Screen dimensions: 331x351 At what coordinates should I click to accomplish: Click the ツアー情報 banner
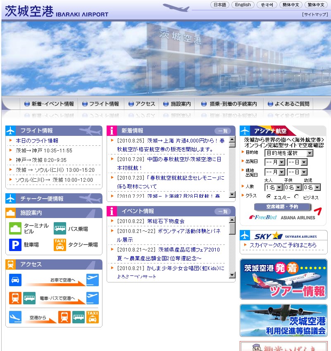283,279
